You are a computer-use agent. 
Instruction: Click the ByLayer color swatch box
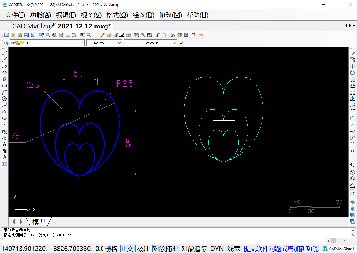click(x=90, y=43)
